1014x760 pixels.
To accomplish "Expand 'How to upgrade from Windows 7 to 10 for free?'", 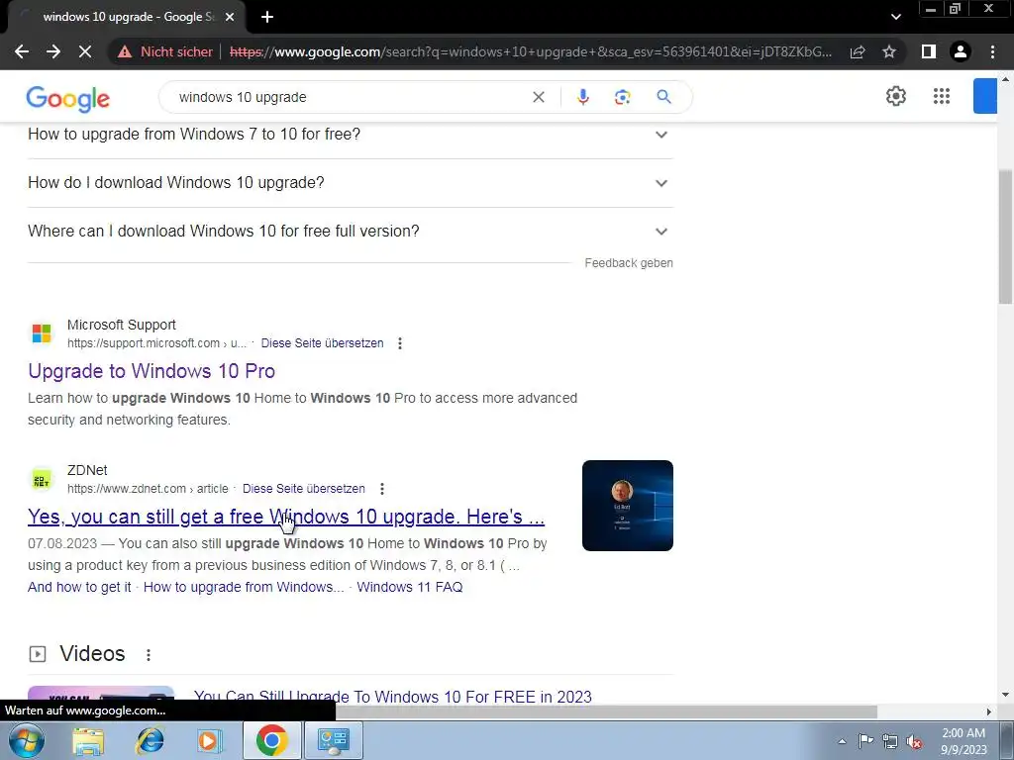I will tap(351, 135).
